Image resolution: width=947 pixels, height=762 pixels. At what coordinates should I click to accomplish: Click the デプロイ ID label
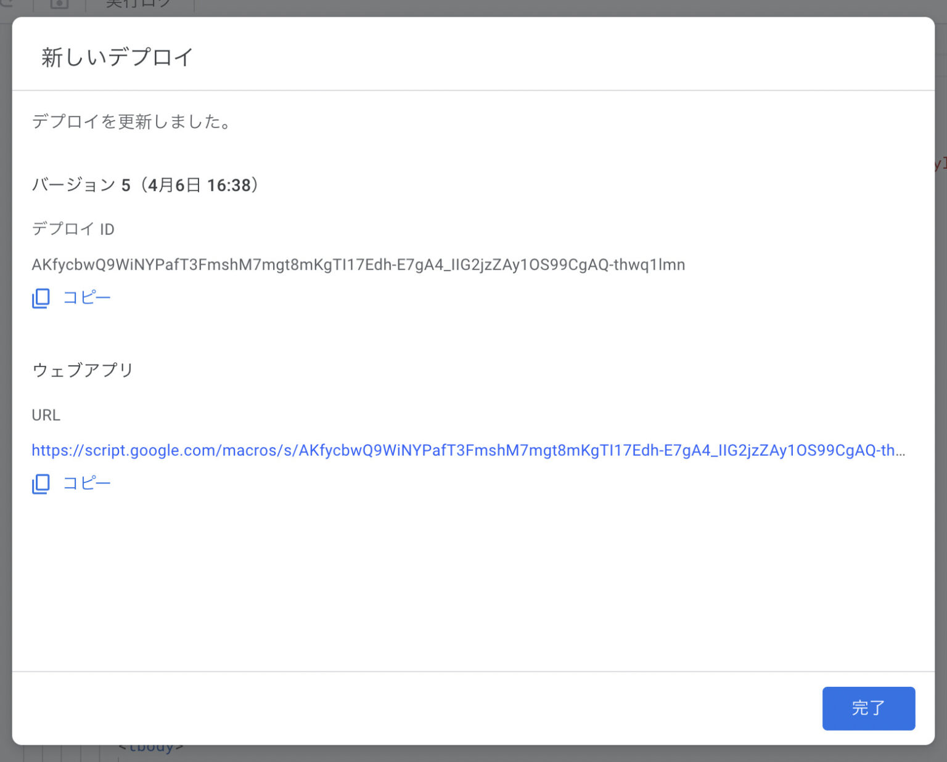point(73,229)
